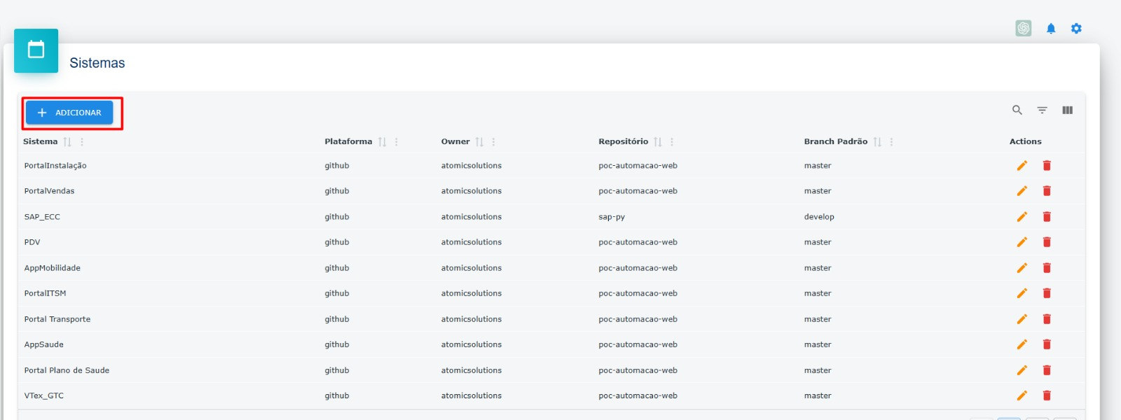1121x420 pixels.
Task: Delete the PortalInstalação row
Action: (1047, 166)
